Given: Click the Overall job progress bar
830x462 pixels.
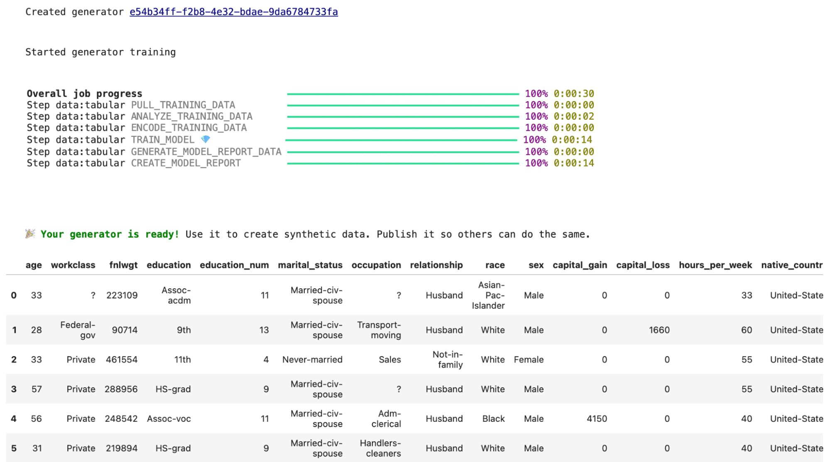Looking at the screenshot, I should click(x=403, y=94).
